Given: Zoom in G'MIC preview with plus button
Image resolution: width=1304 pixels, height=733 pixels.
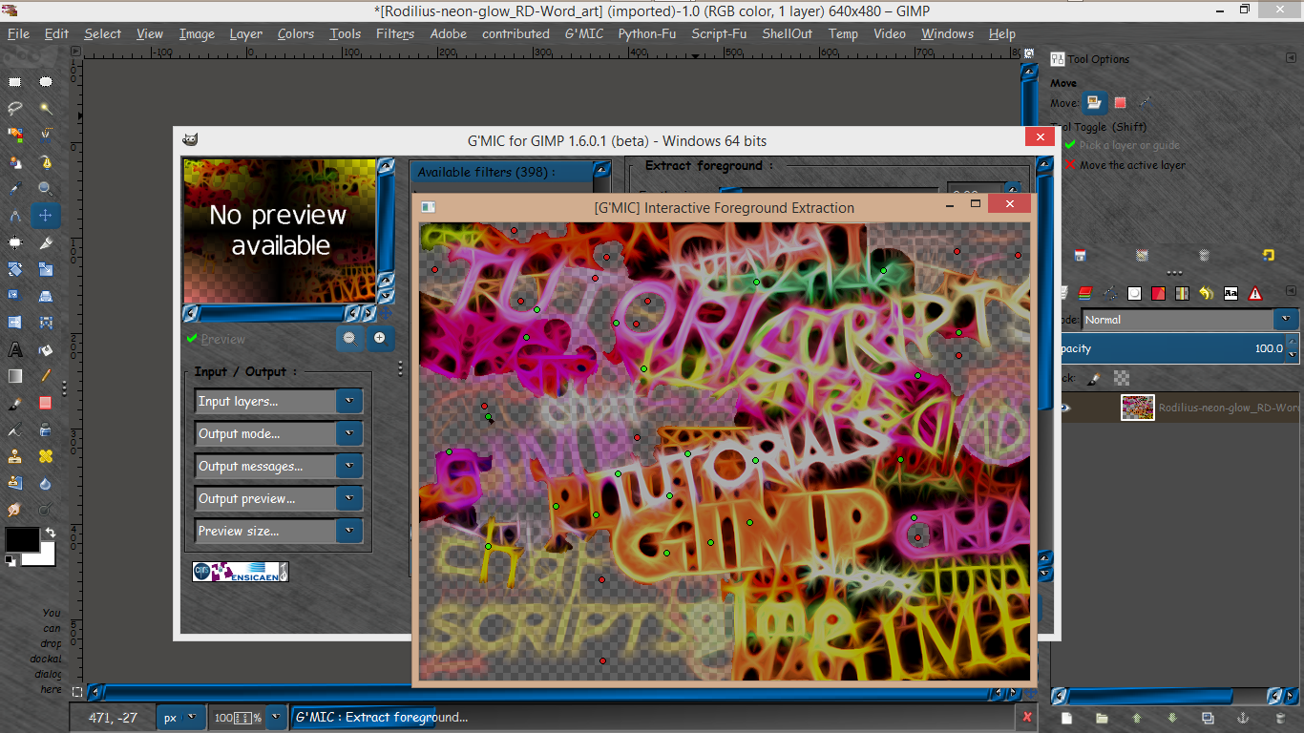Looking at the screenshot, I should tap(380, 338).
